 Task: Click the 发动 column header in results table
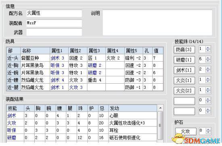point(133,108)
